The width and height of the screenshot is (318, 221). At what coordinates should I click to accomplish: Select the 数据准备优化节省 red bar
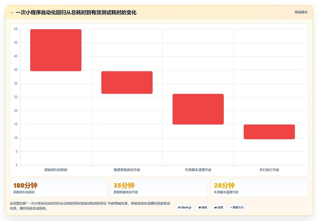pos(127,82)
